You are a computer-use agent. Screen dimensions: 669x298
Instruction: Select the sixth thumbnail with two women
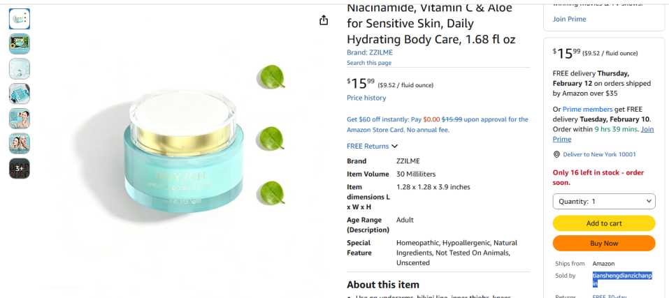(20, 144)
